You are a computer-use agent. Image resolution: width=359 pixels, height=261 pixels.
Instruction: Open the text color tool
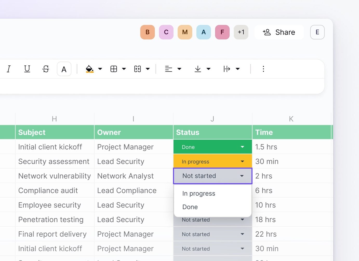64,69
